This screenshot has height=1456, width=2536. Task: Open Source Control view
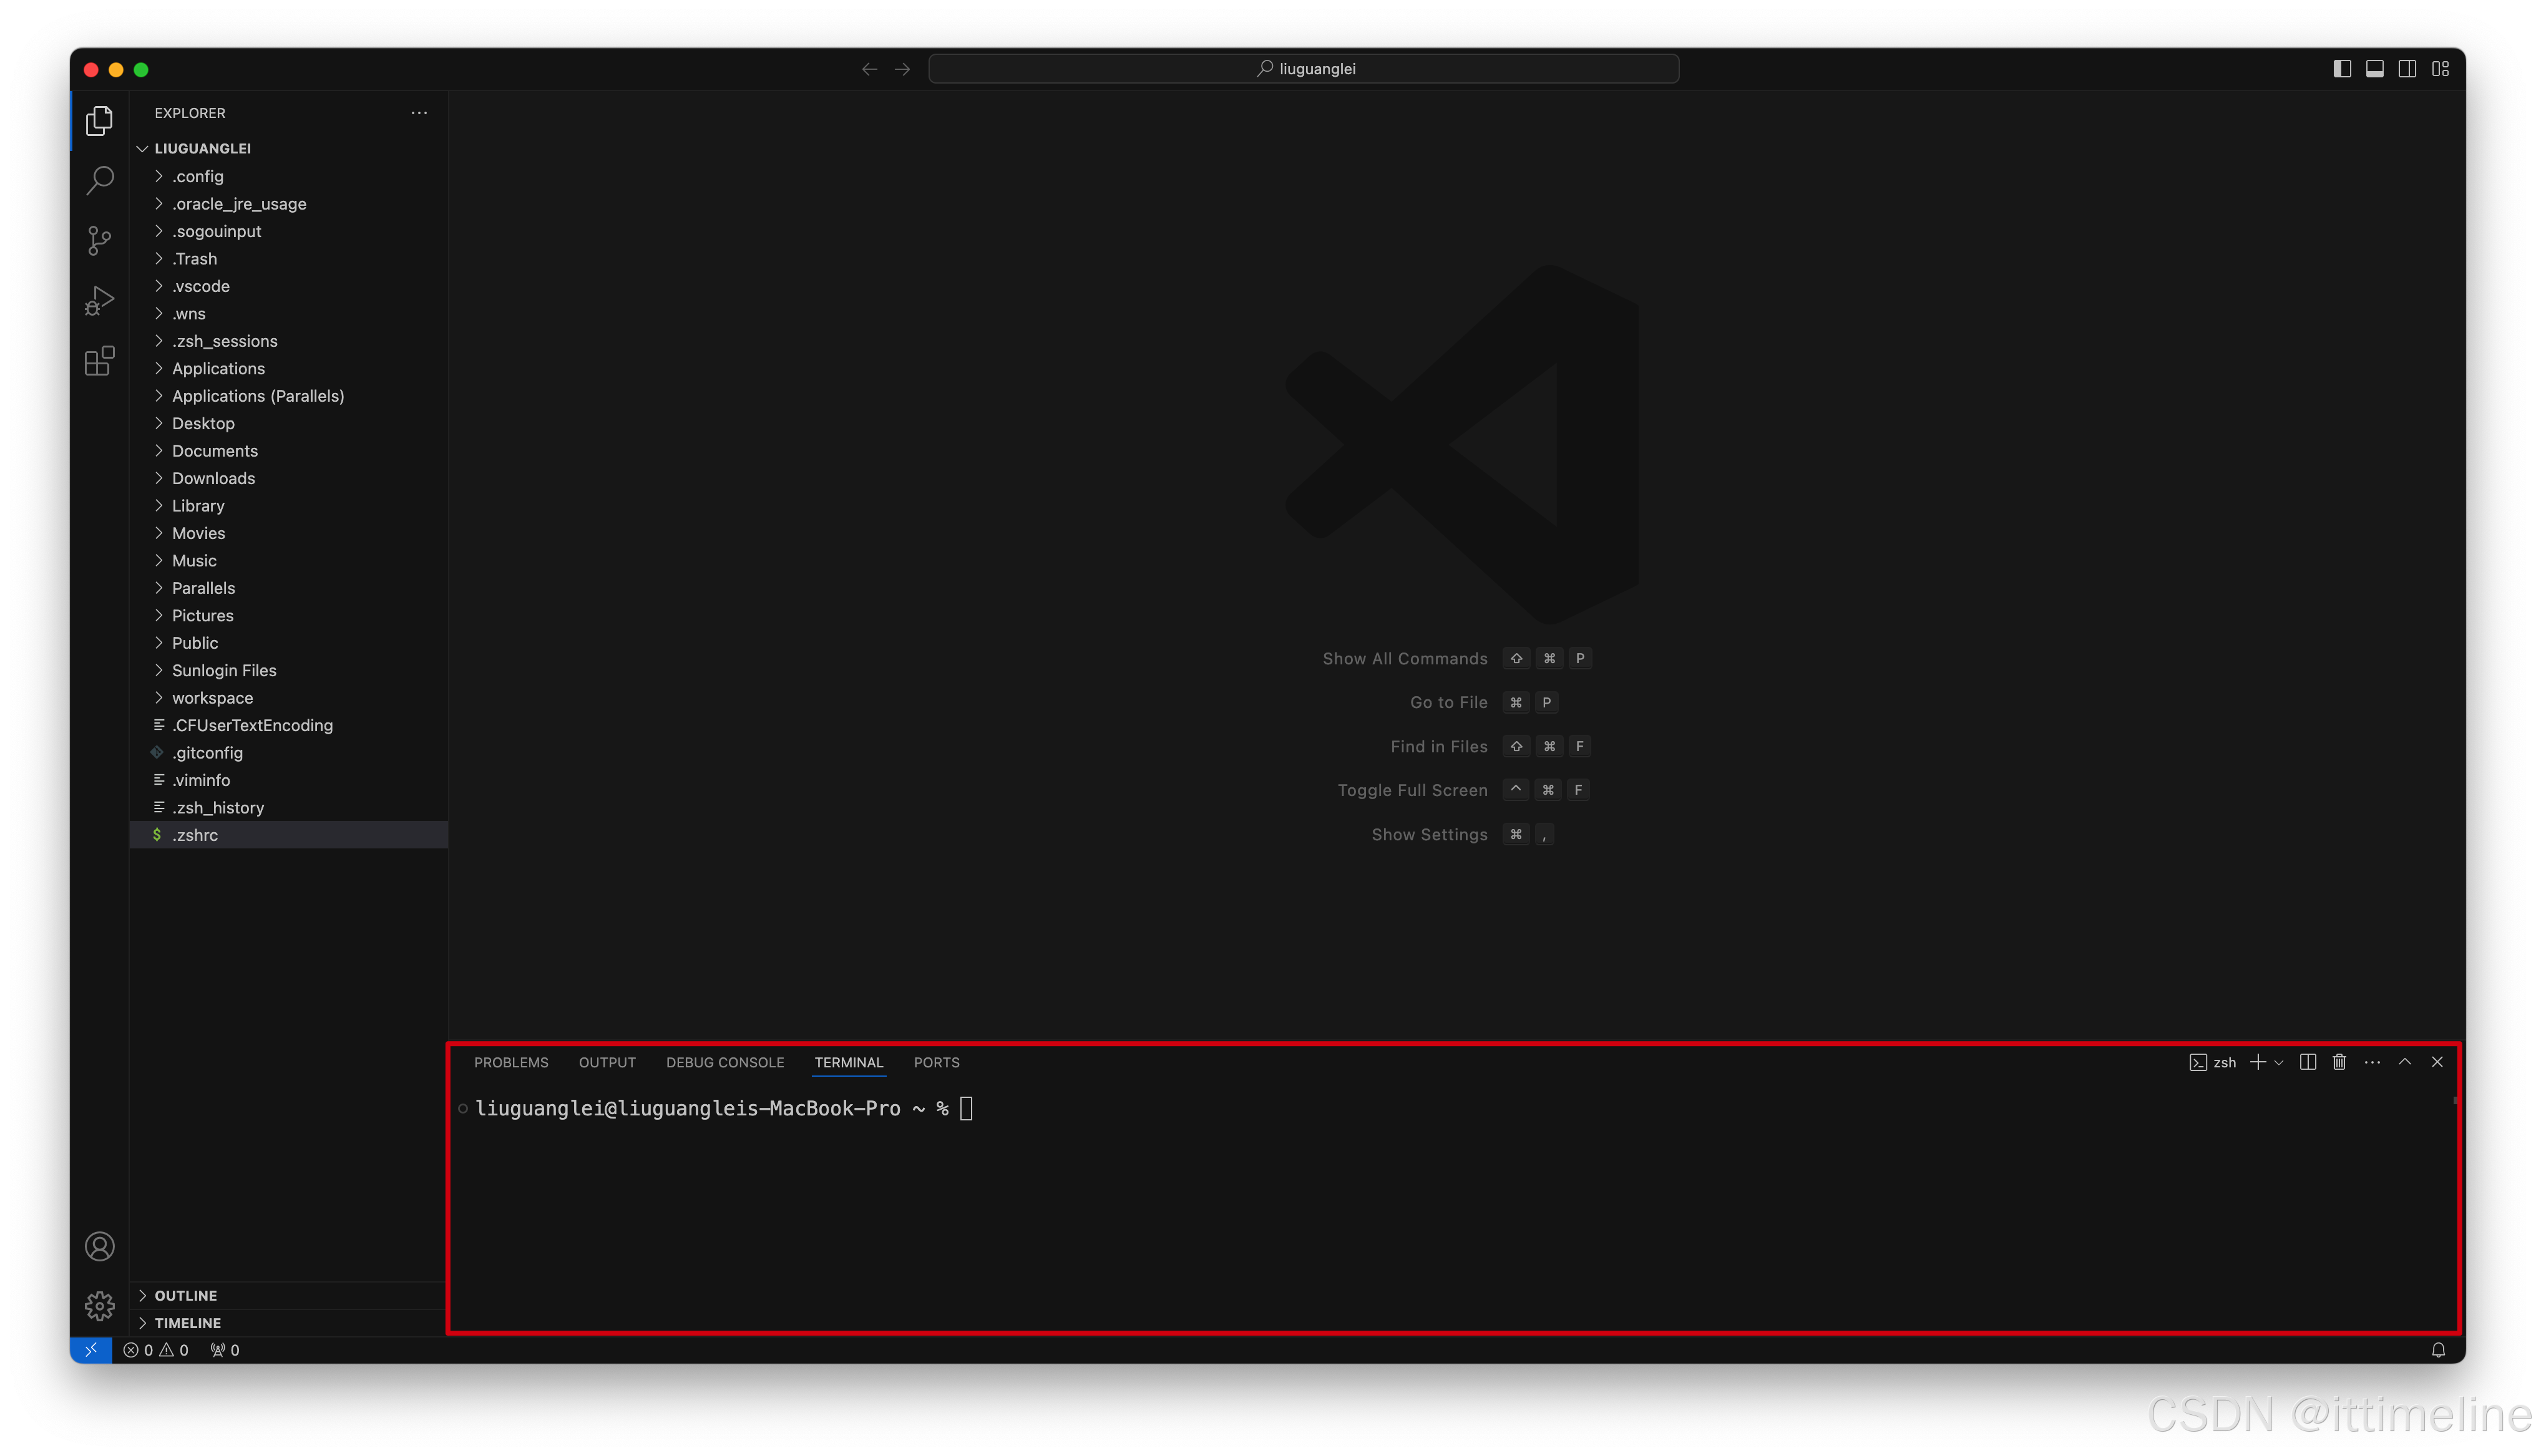(x=99, y=240)
